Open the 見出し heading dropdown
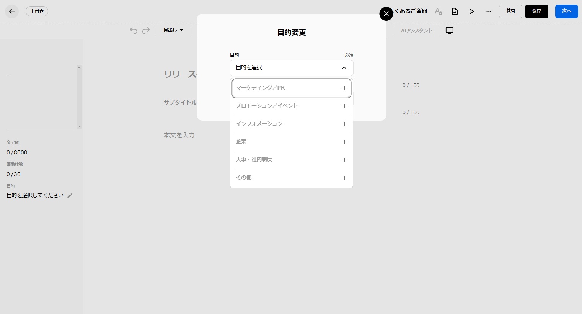Image resolution: width=582 pixels, height=314 pixels. [x=173, y=30]
